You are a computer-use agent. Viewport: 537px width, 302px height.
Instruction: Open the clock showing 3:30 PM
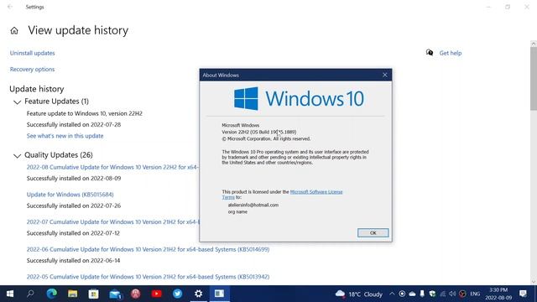tap(498, 294)
